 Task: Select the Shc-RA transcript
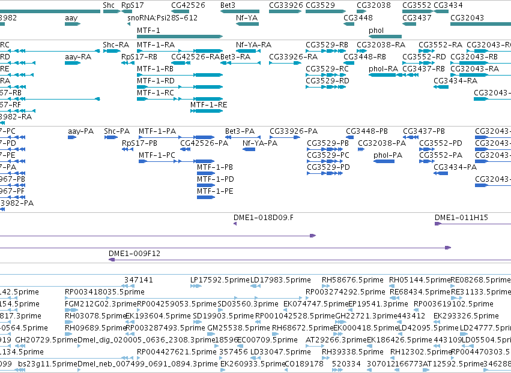pyautogui.click(x=112, y=51)
